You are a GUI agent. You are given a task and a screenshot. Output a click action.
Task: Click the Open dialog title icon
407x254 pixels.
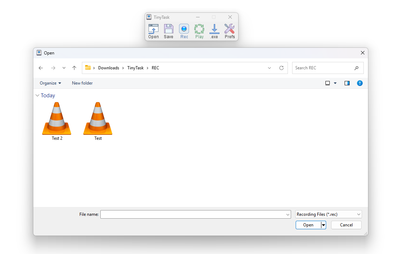pos(39,53)
